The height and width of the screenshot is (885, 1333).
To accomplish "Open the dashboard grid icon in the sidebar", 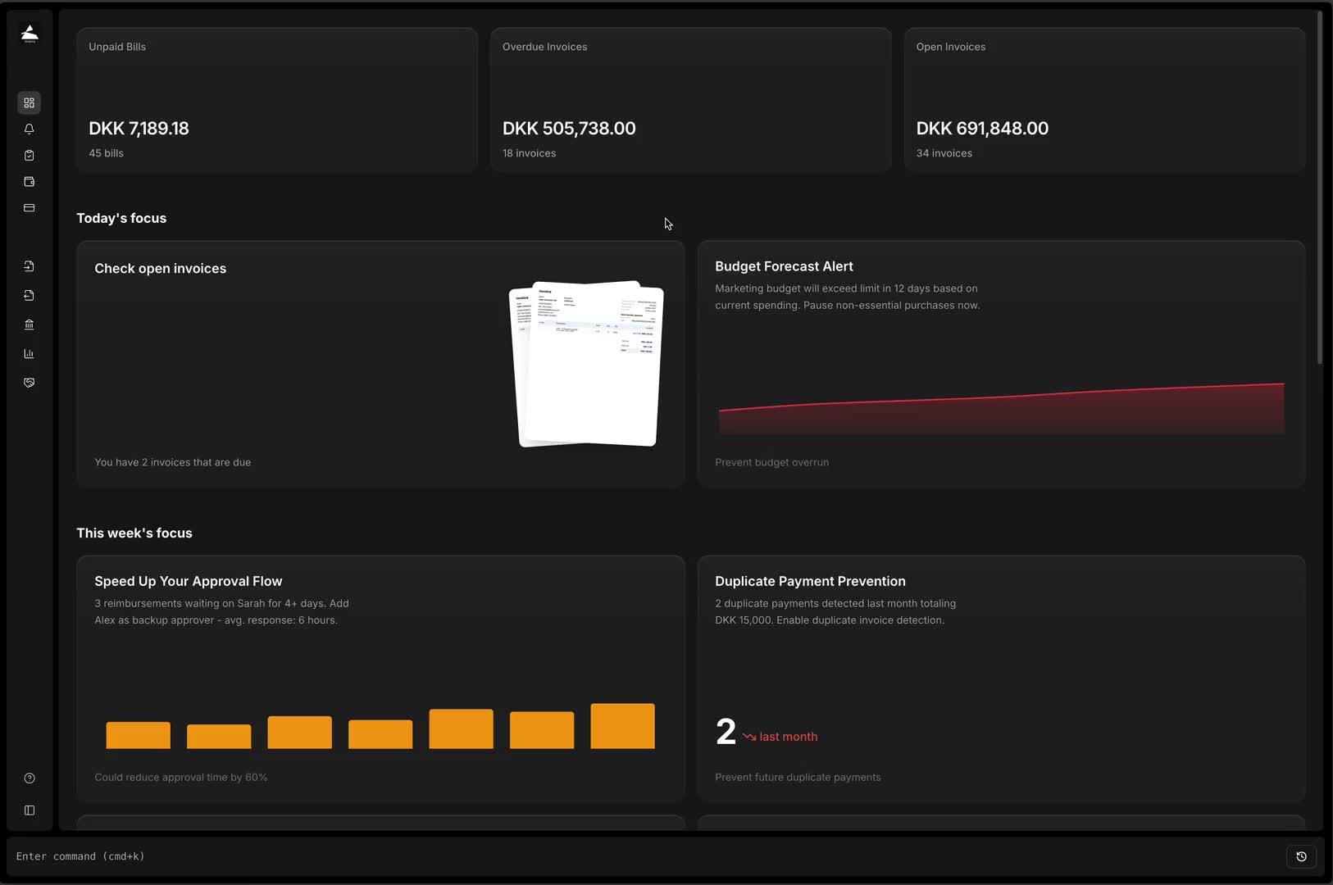I will point(30,102).
